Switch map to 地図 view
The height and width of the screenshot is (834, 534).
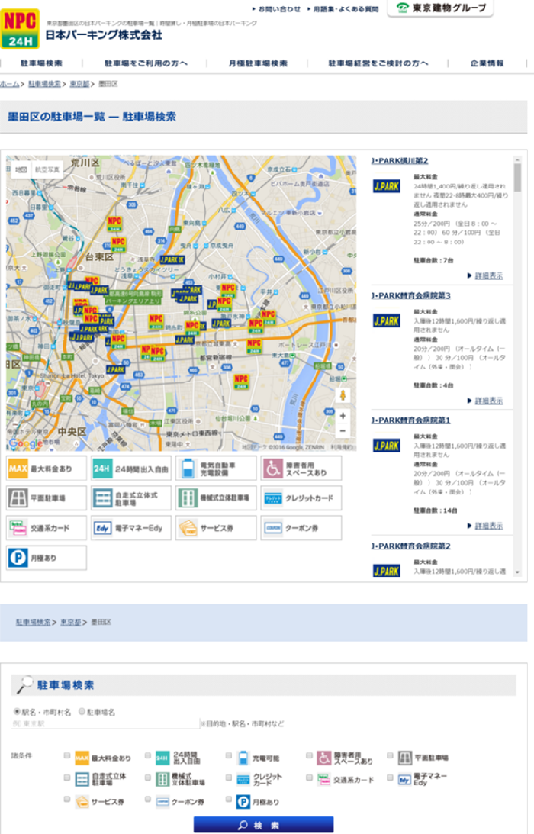tap(21, 169)
